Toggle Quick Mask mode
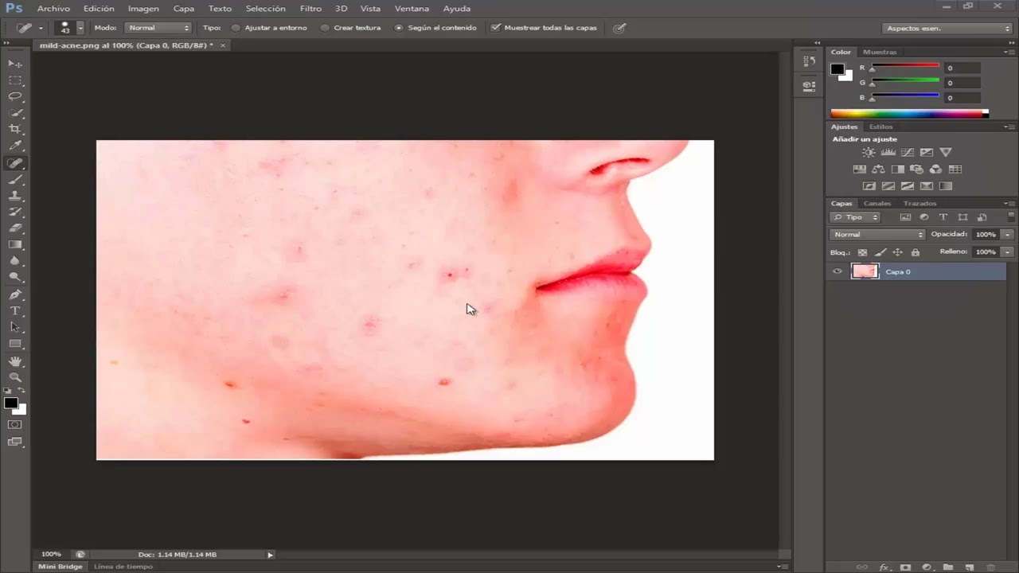The height and width of the screenshot is (573, 1019). 15,424
